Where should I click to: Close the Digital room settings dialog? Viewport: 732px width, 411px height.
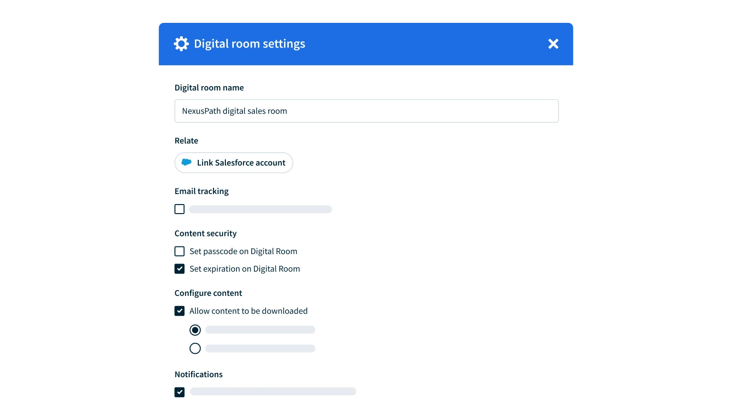553,44
